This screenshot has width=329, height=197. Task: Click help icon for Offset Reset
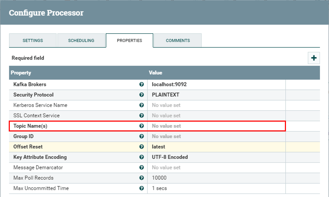pos(141,147)
